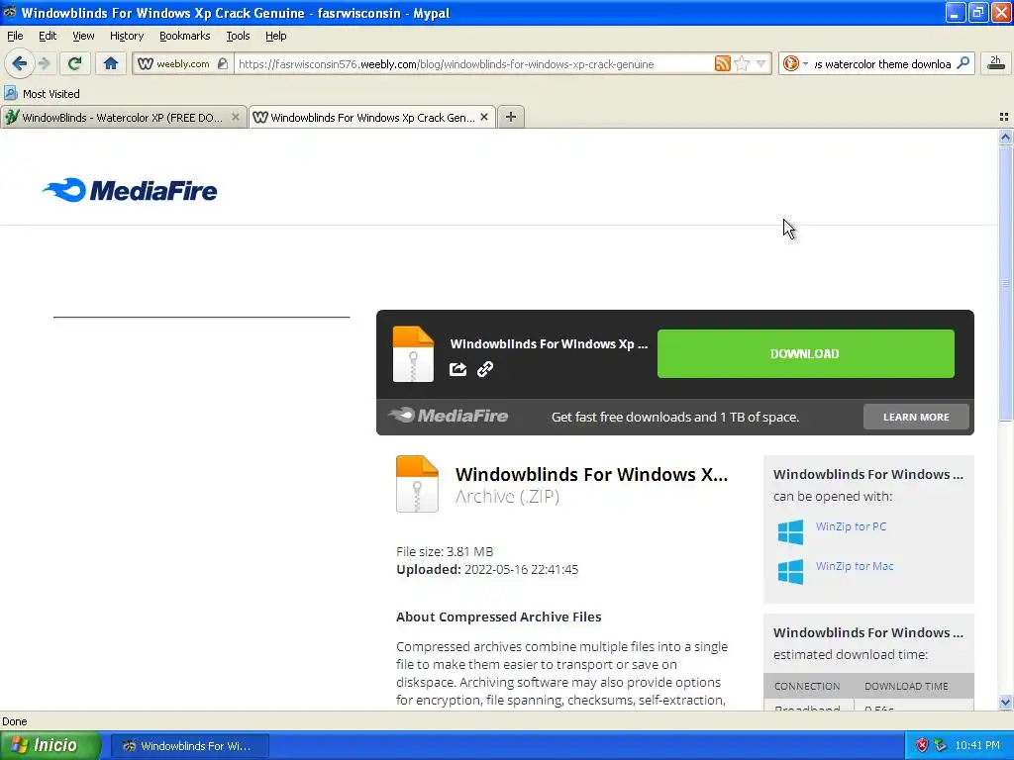Click the weebly.com site identity button
The height and width of the screenshot is (760, 1014).
click(x=183, y=64)
